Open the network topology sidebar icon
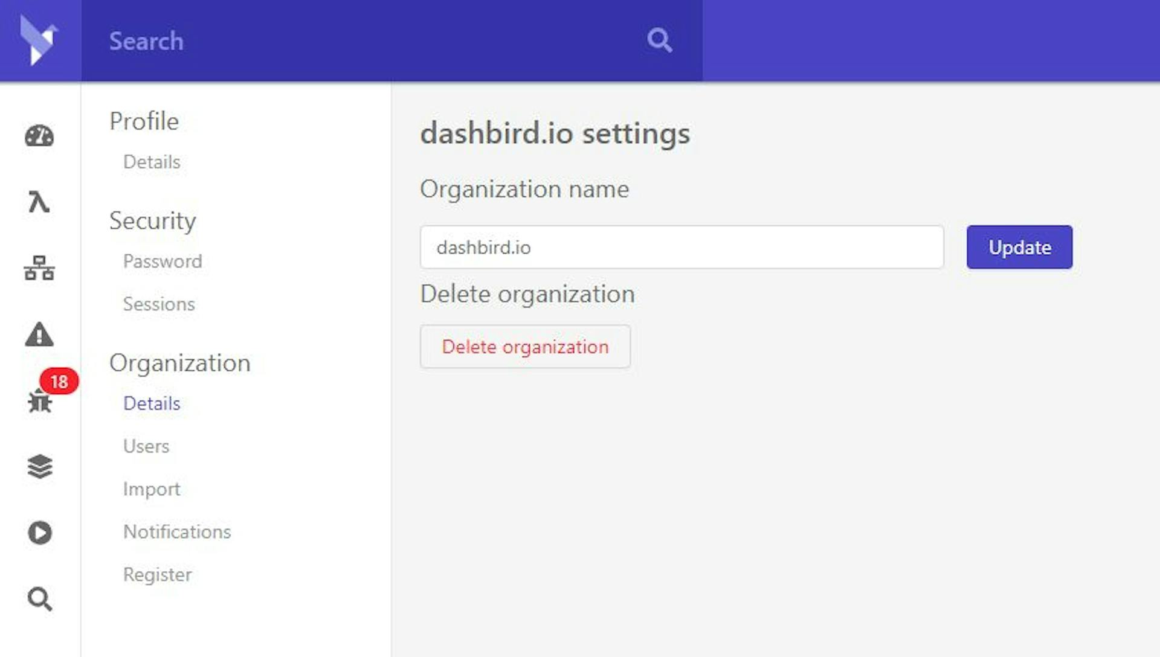Screen dimensions: 1160x657 [x=39, y=268]
